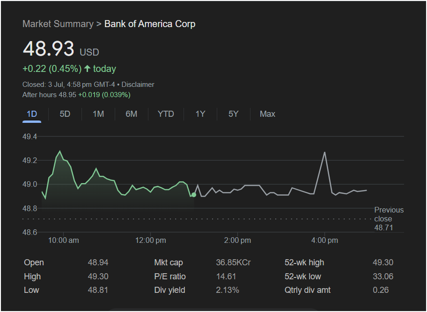Click the 52-wk high value 49.30
The width and height of the screenshot is (427, 312).
click(383, 262)
